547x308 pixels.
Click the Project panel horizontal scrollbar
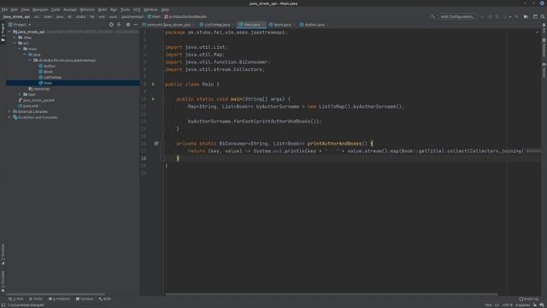click(56, 294)
